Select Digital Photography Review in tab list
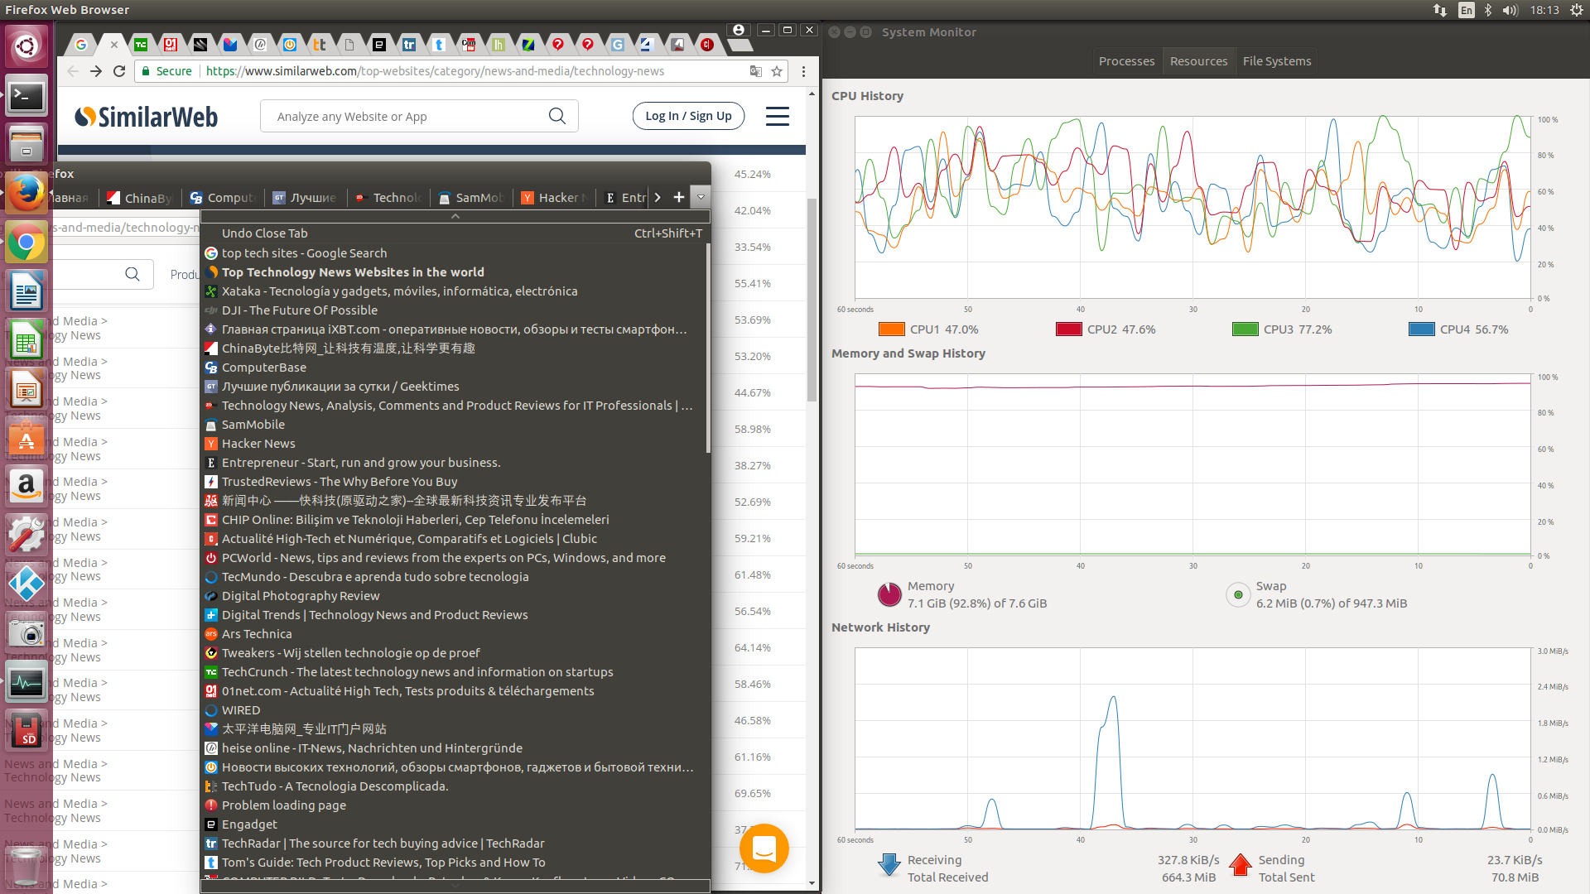This screenshot has width=1590, height=894. tap(455, 596)
